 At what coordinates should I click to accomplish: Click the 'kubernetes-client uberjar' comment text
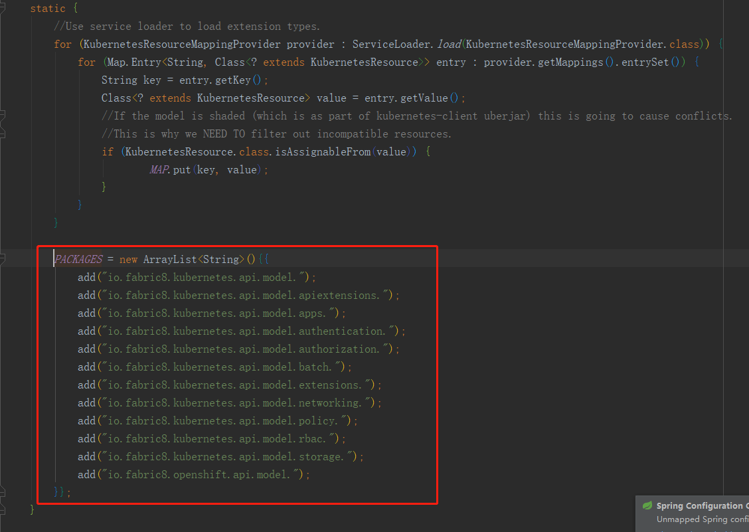click(452, 116)
